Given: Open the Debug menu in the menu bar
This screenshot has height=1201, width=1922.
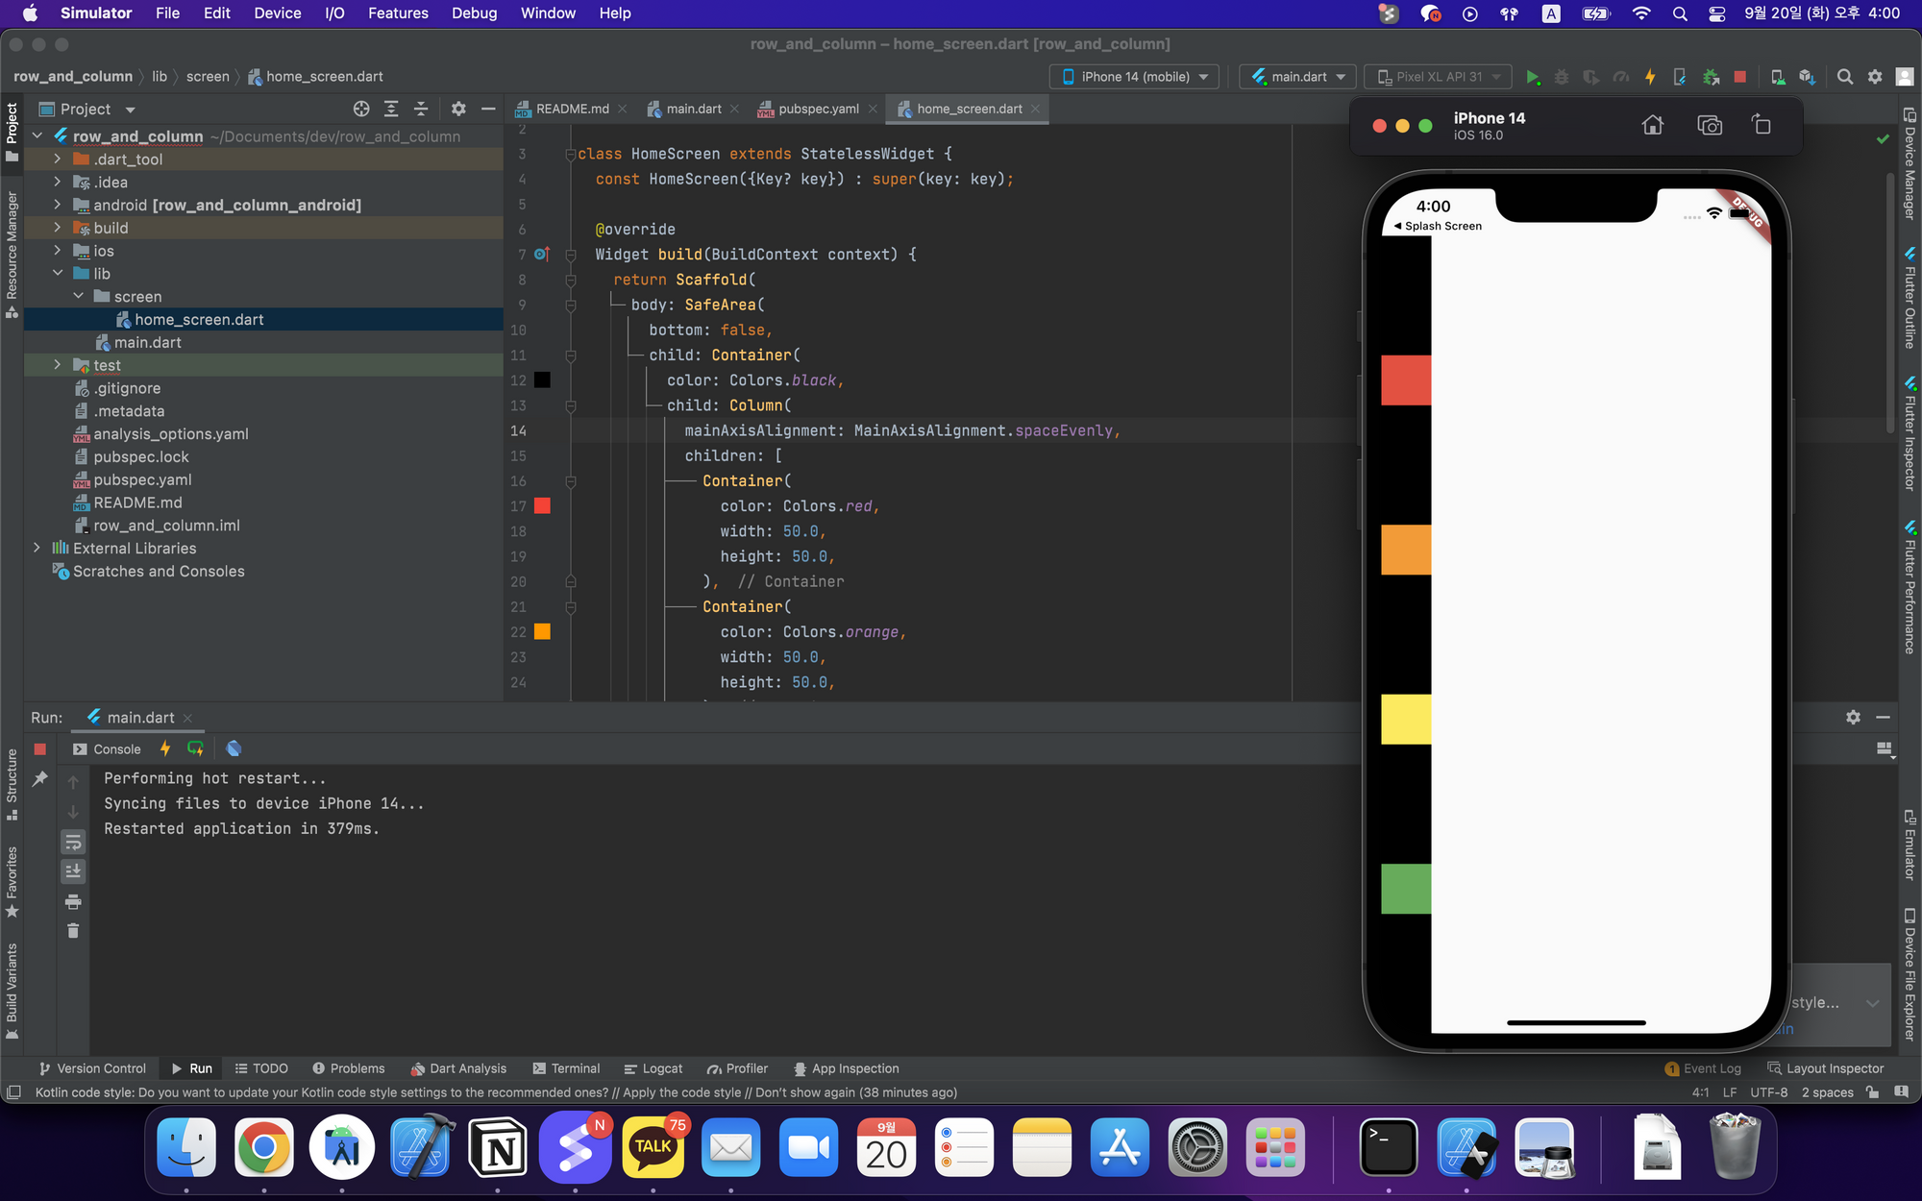Looking at the screenshot, I should (x=474, y=13).
